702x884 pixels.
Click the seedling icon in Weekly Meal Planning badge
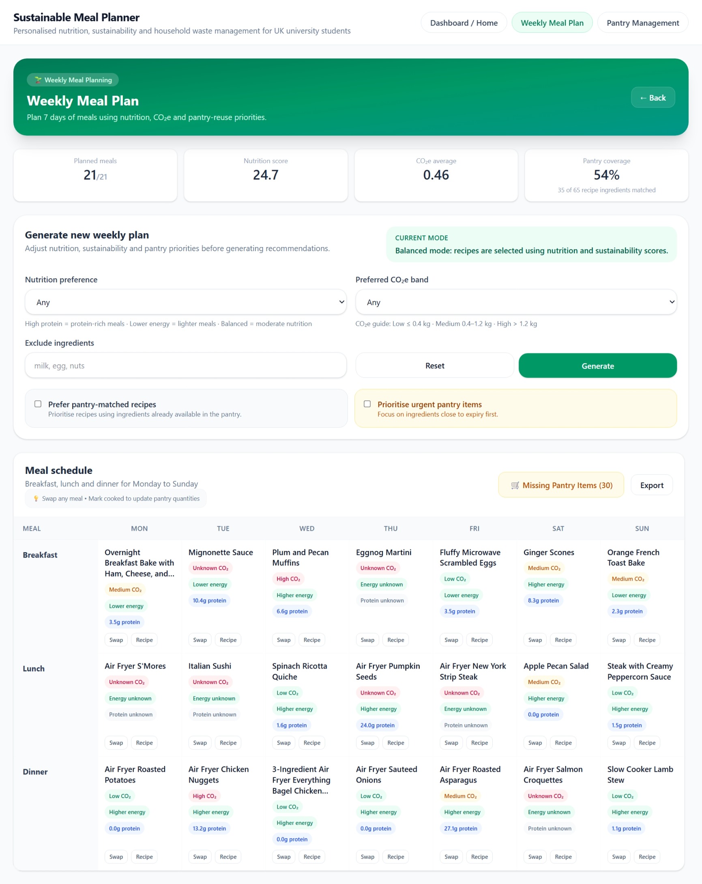coord(38,80)
